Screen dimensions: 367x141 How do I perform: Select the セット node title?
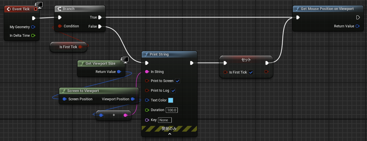(x=246, y=60)
